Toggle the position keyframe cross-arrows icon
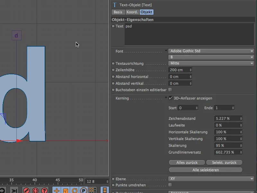257x193 pixels. coord(57,190)
